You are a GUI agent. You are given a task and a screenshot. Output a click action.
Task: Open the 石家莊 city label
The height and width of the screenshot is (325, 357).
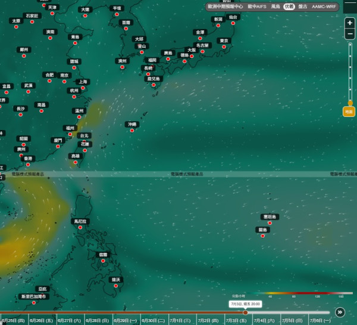pos(32,16)
